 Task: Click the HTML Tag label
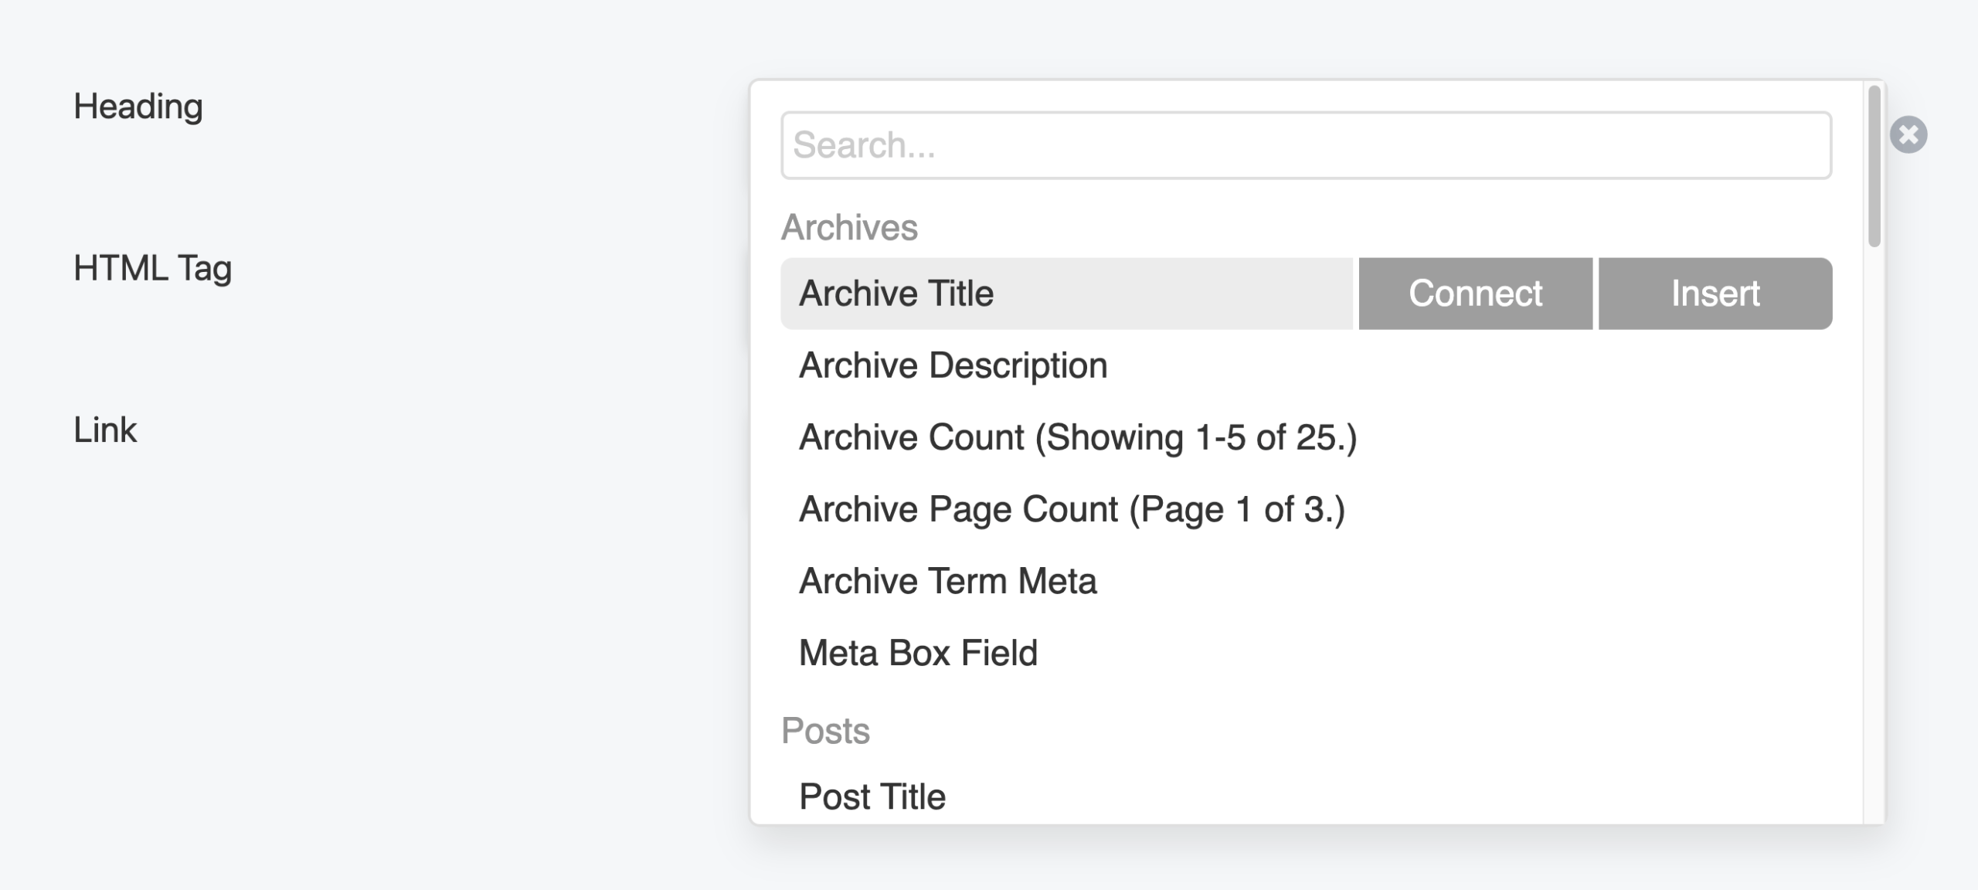pyautogui.click(x=152, y=268)
